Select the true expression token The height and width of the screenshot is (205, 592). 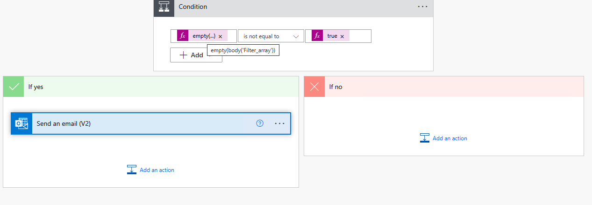[x=330, y=36]
